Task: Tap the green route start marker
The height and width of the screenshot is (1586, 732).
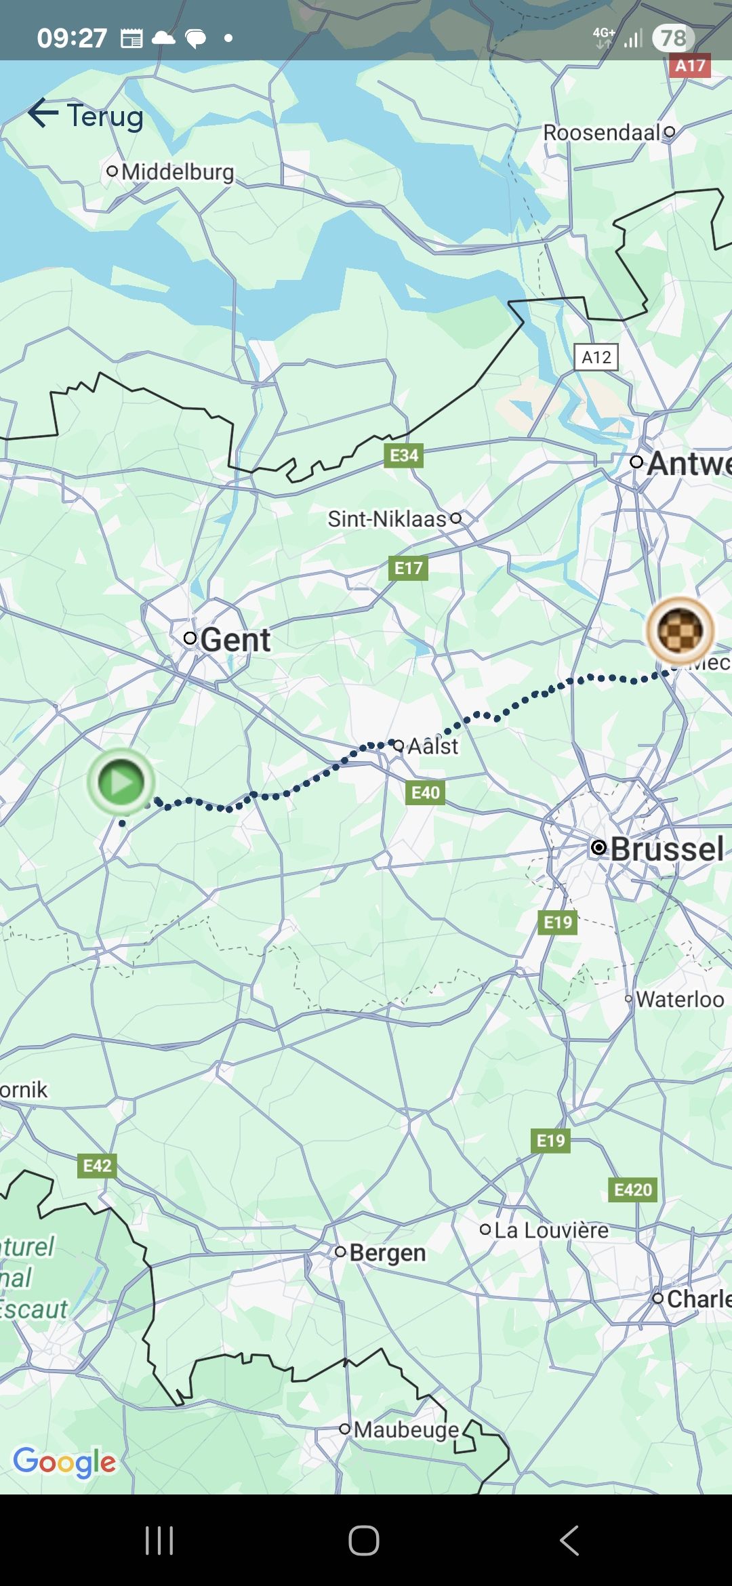Action: coord(121,782)
